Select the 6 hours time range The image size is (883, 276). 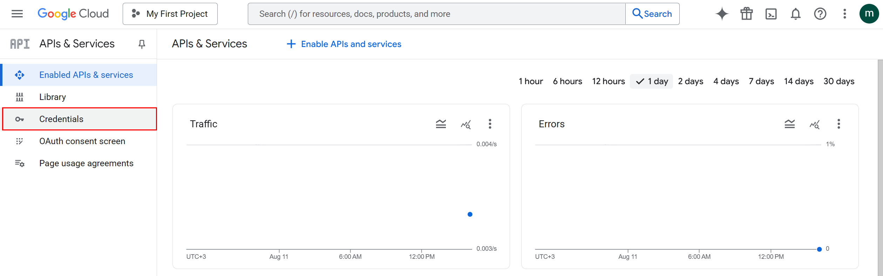(568, 81)
